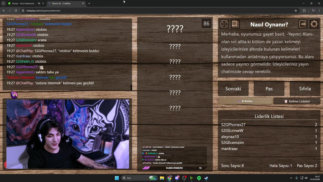Bookmark this page with star
The width and height of the screenshot is (323, 182).
tap(296, 11)
